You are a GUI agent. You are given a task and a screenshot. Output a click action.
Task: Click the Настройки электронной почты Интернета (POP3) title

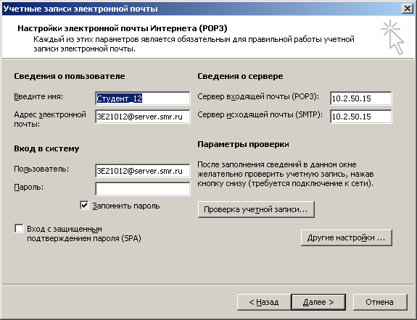tap(123, 28)
